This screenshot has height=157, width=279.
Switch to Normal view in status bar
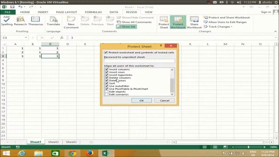point(204,147)
